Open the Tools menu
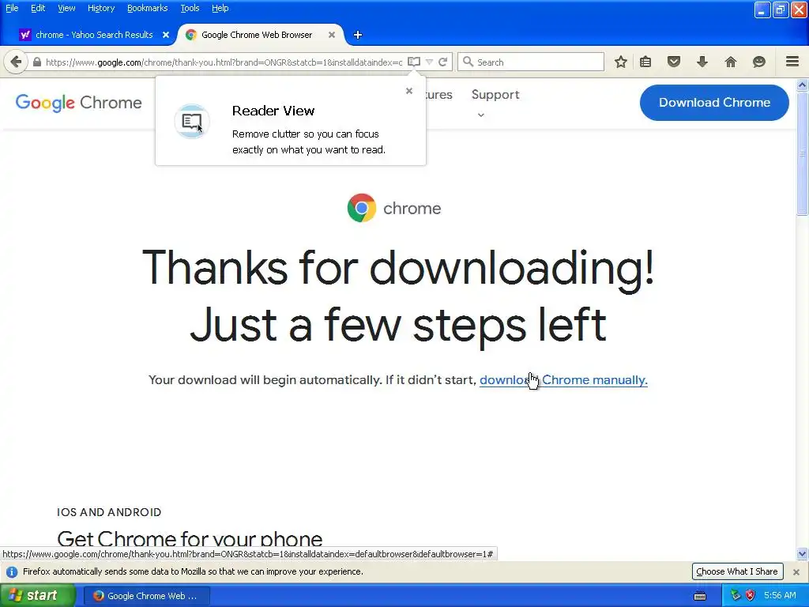 190,8
